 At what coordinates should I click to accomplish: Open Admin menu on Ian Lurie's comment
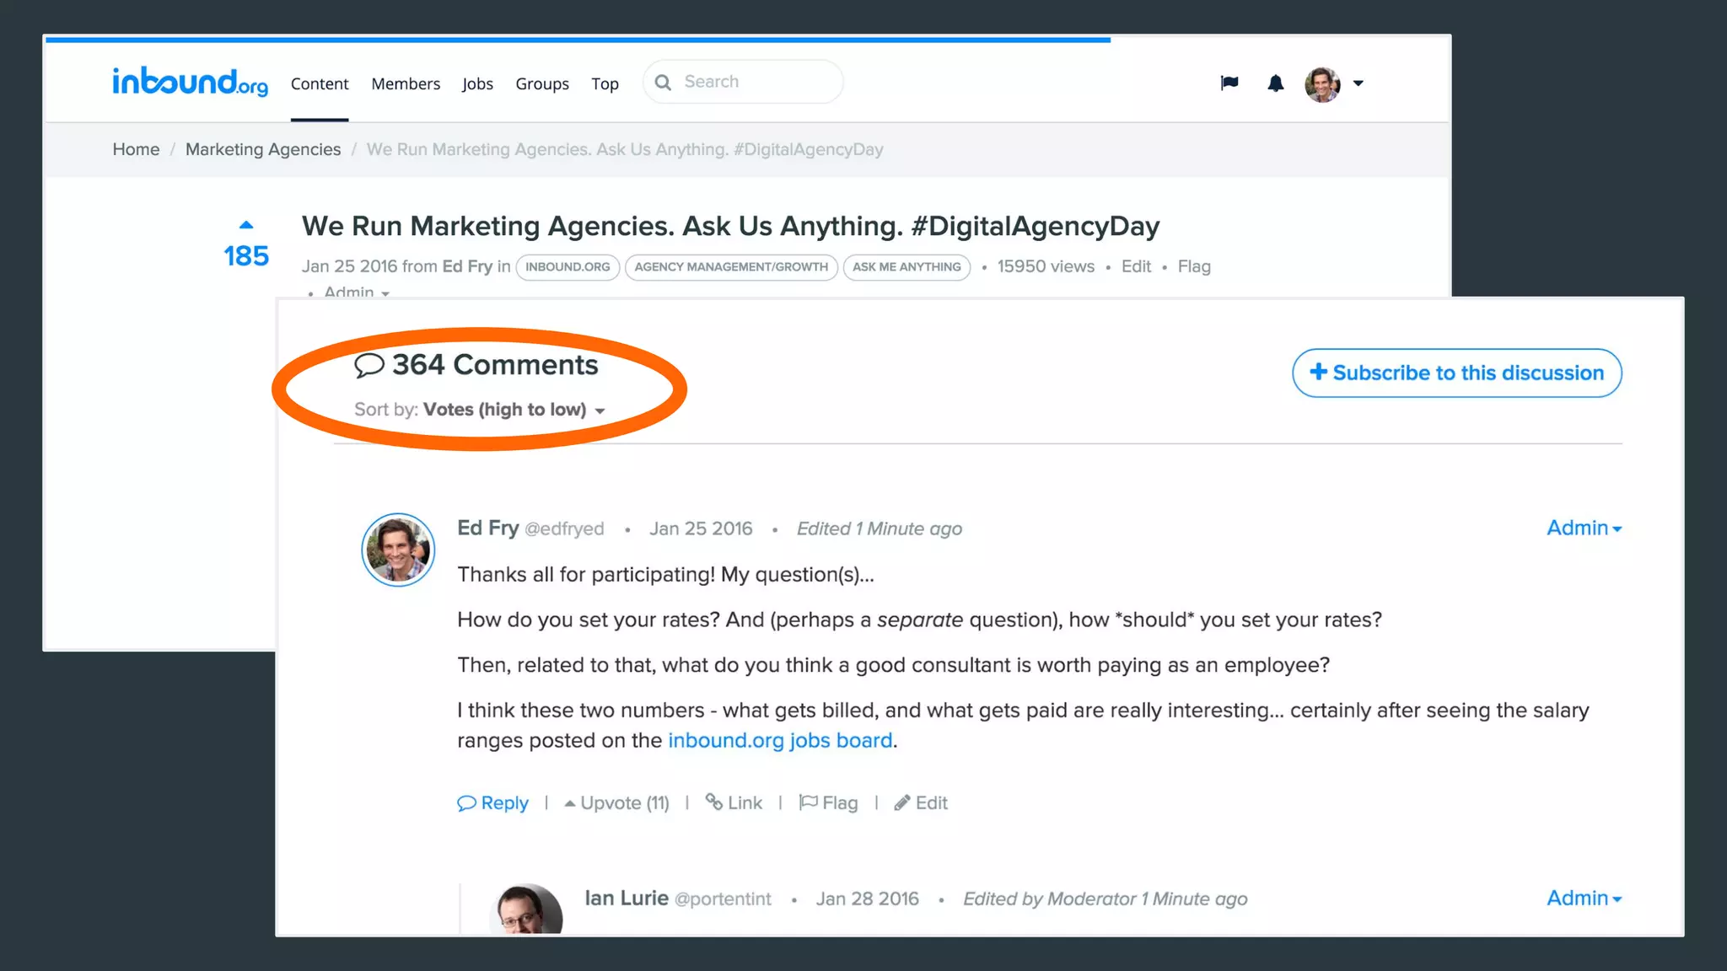(1584, 899)
